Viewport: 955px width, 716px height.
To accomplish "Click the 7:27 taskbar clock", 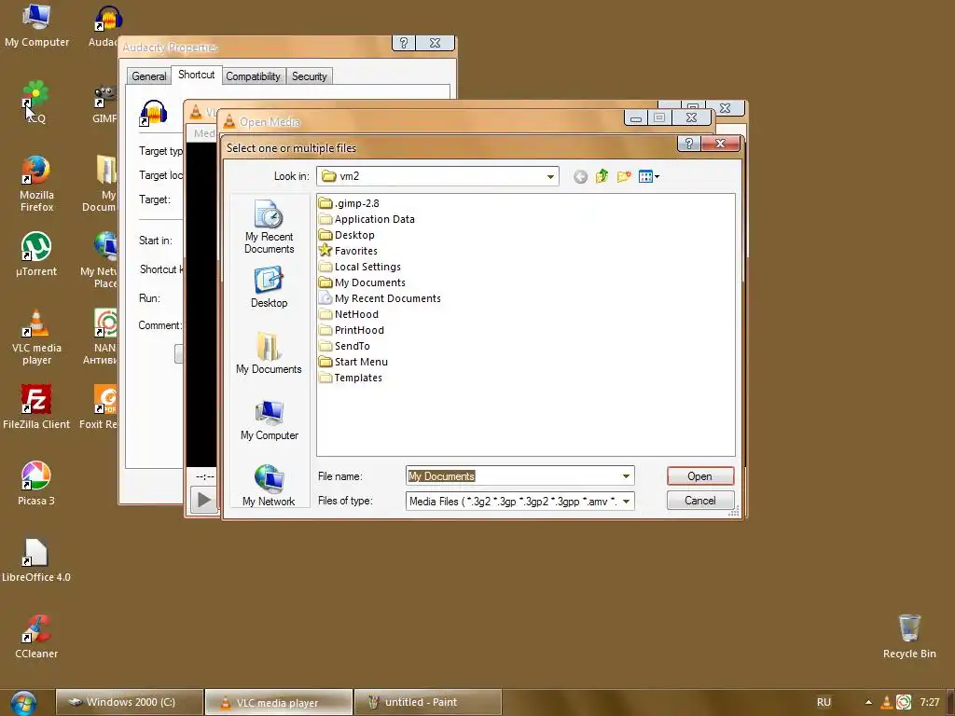I will click(930, 702).
